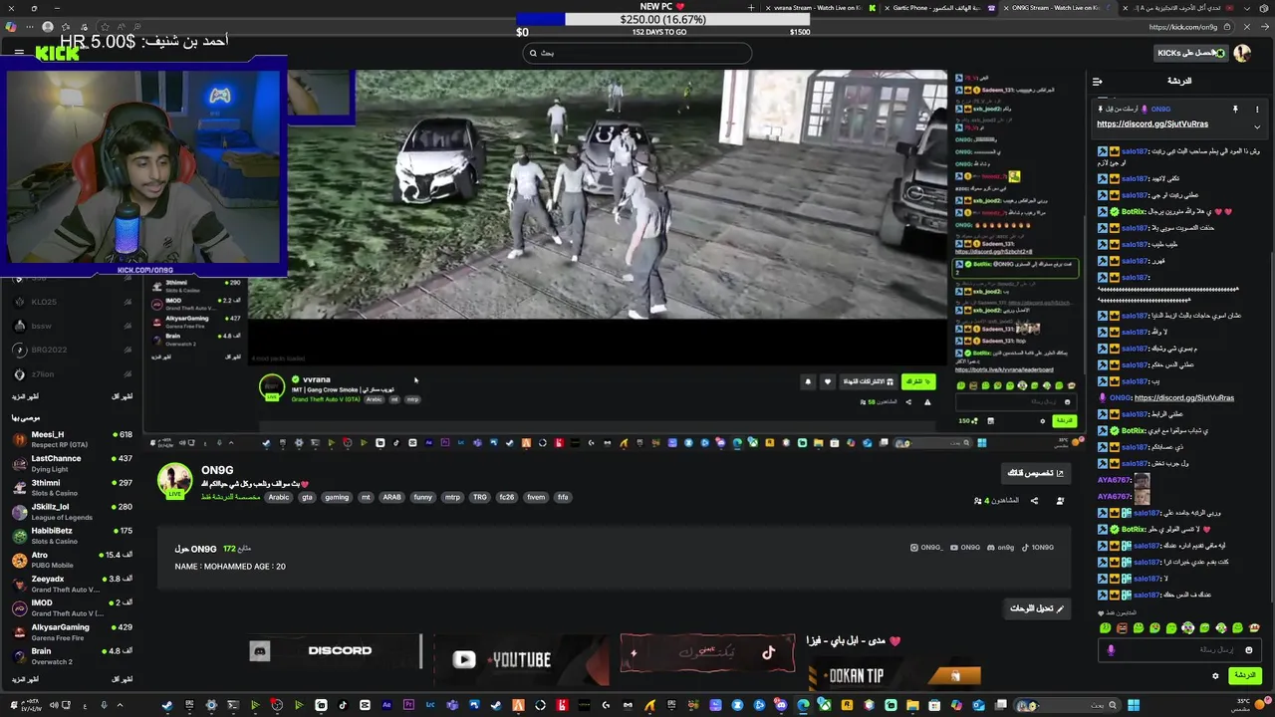
Task: Click the Customize channel button
Action: click(1036, 473)
